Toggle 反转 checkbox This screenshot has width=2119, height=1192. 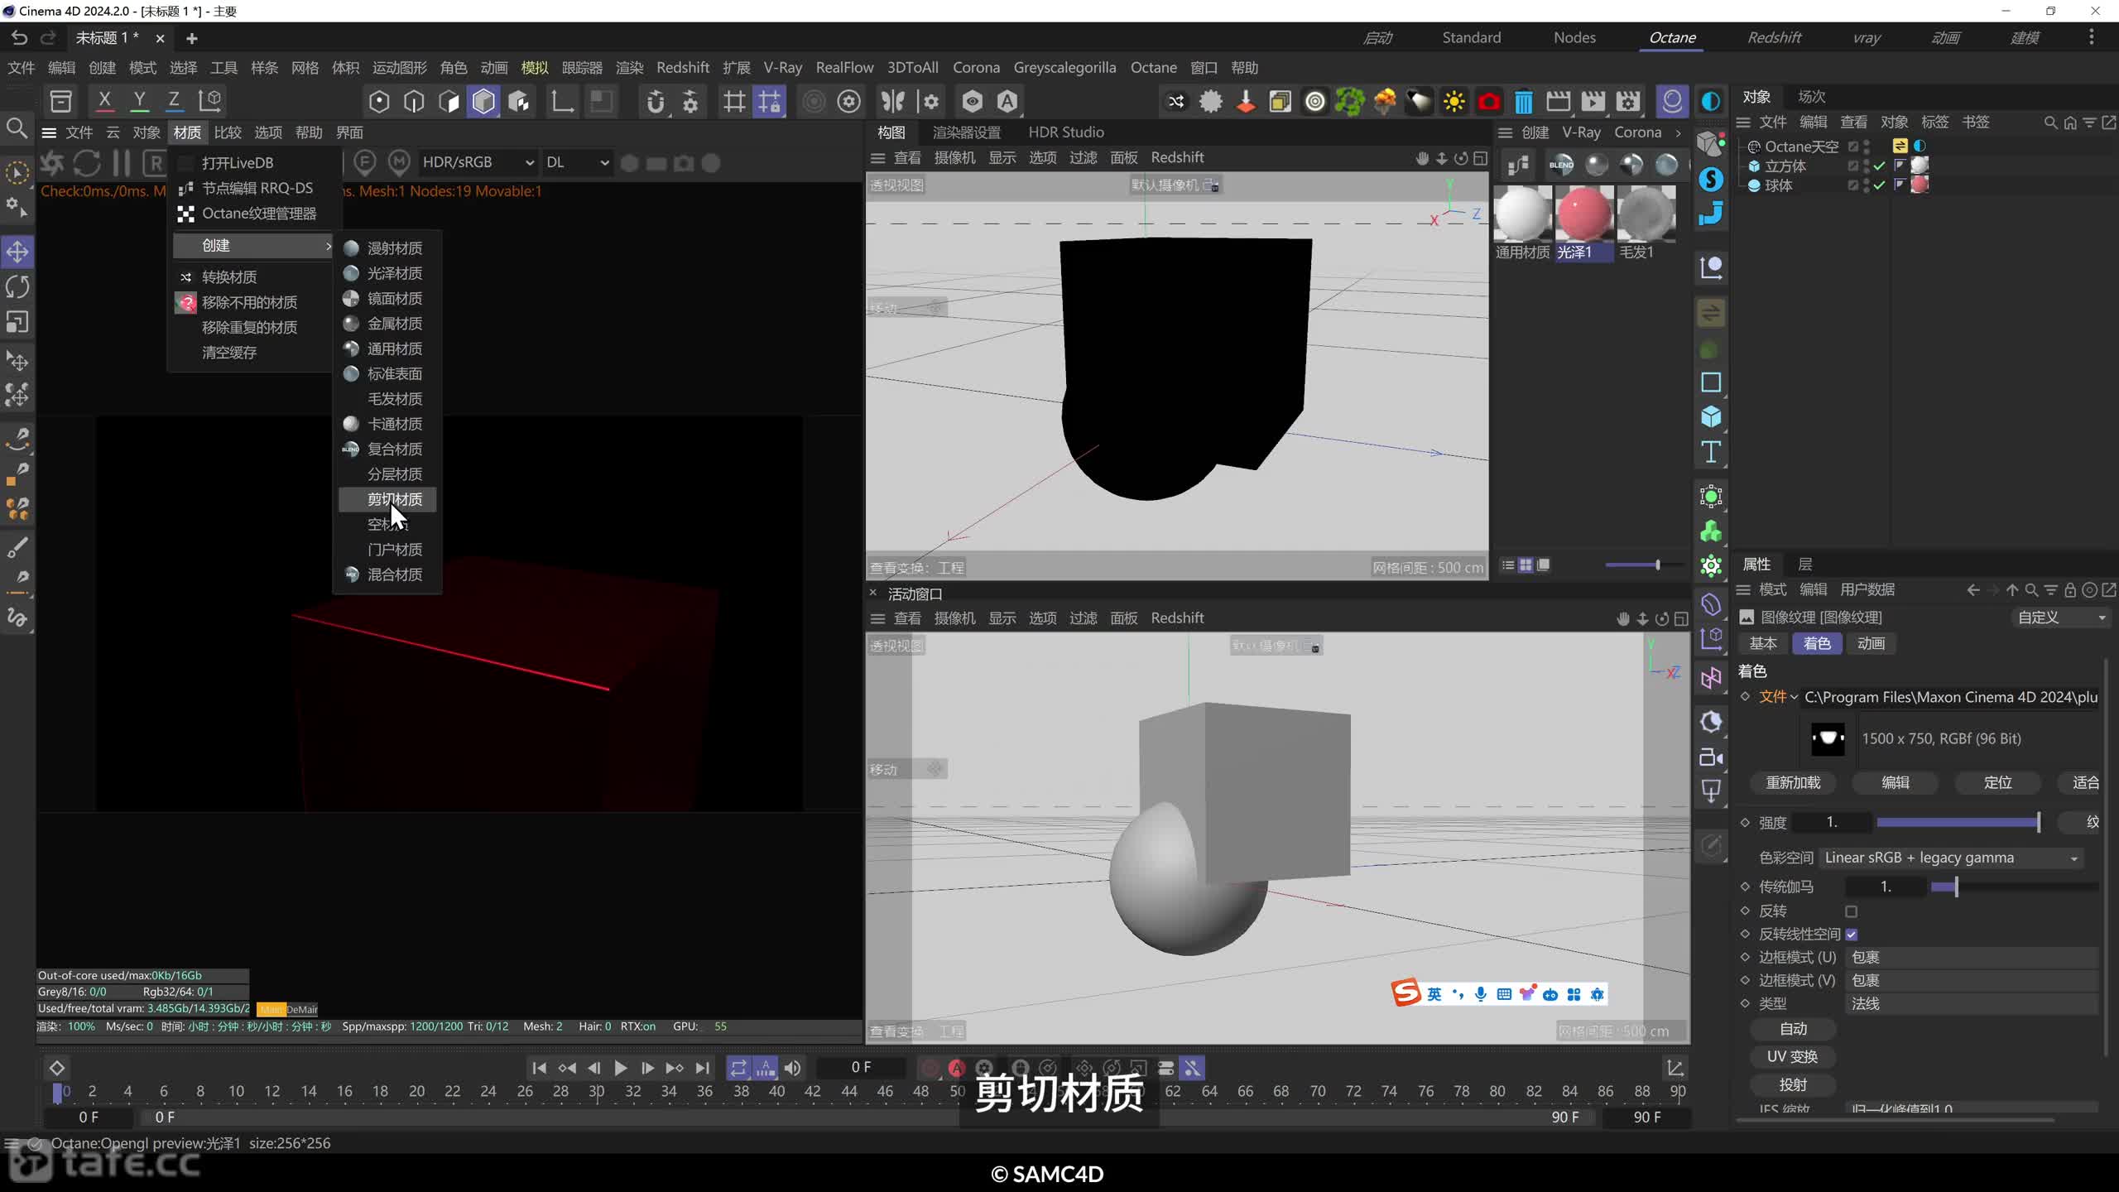(x=1852, y=911)
